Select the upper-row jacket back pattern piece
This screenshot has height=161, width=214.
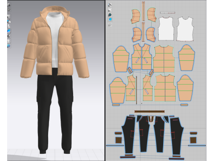pyautogui.click(x=164, y=59)
